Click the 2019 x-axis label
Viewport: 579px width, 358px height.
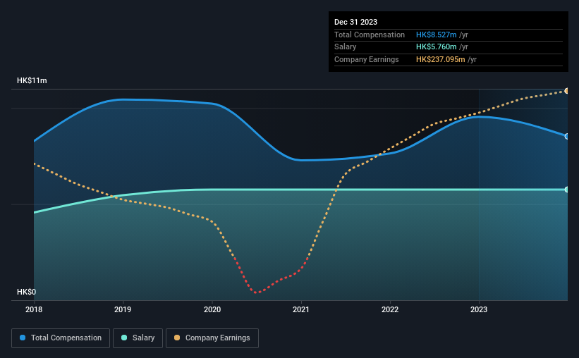(123, 309)
